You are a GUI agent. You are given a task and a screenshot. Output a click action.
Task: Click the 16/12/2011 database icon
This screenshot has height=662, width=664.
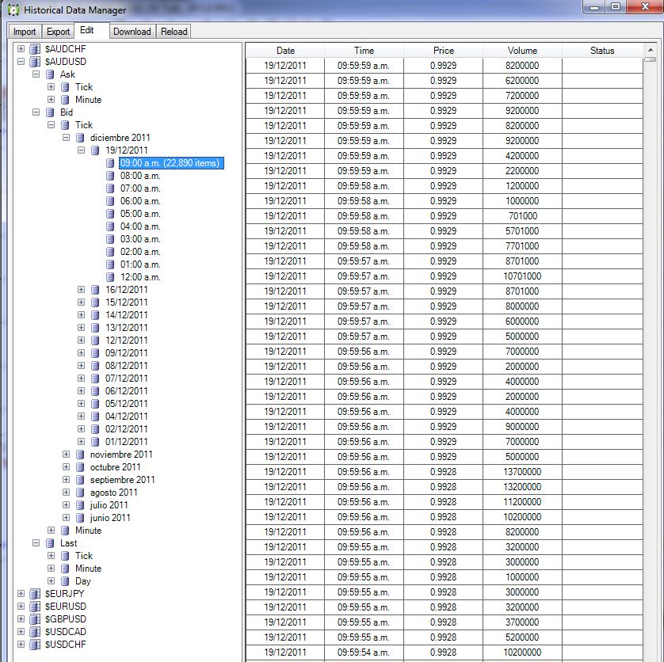tap(95, 290)
